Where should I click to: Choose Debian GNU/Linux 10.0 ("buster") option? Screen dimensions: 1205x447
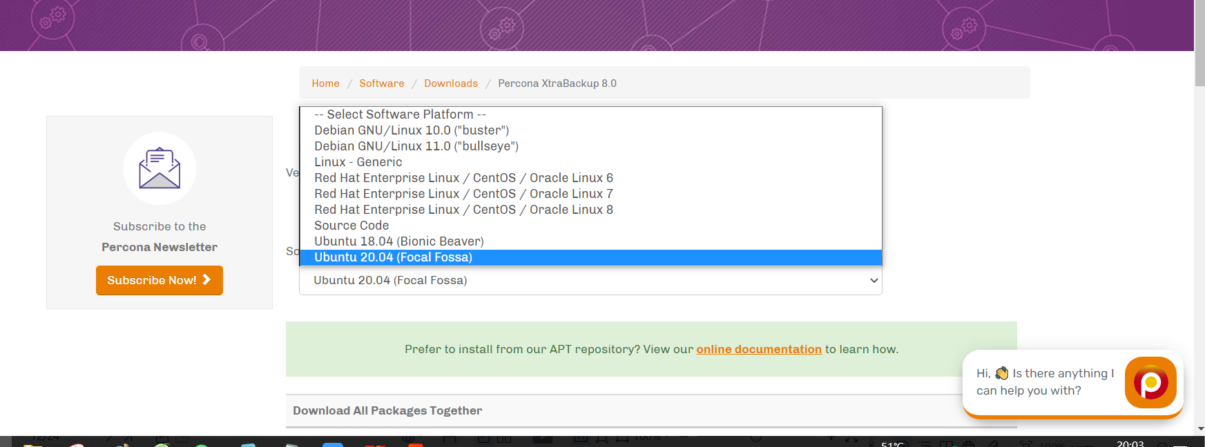click(591, 130)
